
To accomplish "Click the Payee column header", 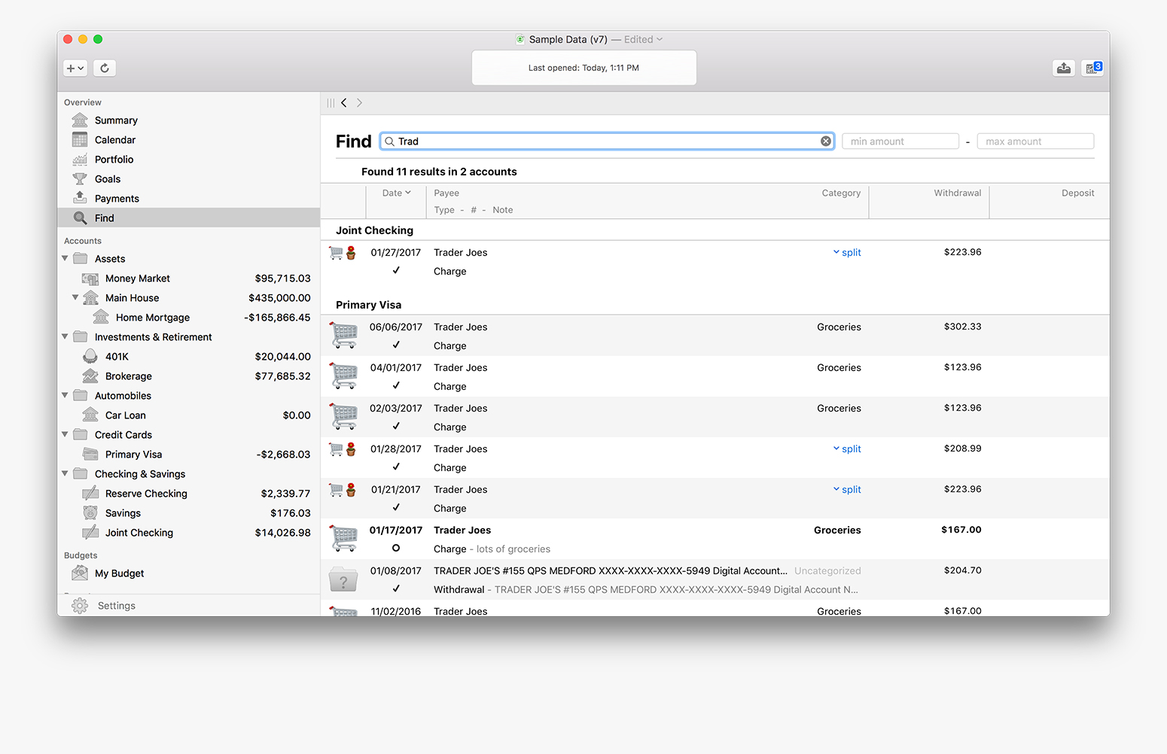I will click(446, 193).
